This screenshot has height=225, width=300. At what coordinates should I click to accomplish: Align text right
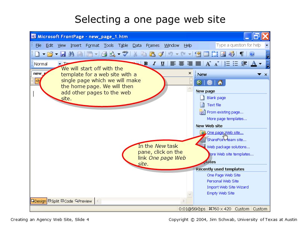coord(190,63)
